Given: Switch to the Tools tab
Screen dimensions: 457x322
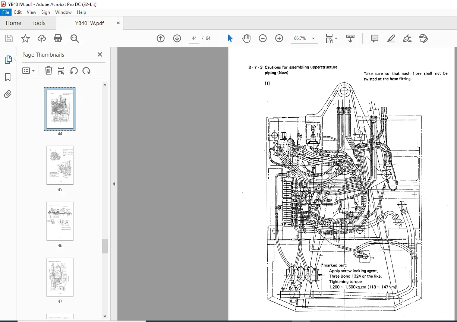Looking at the screenshot, I should [x=39, y=23].
